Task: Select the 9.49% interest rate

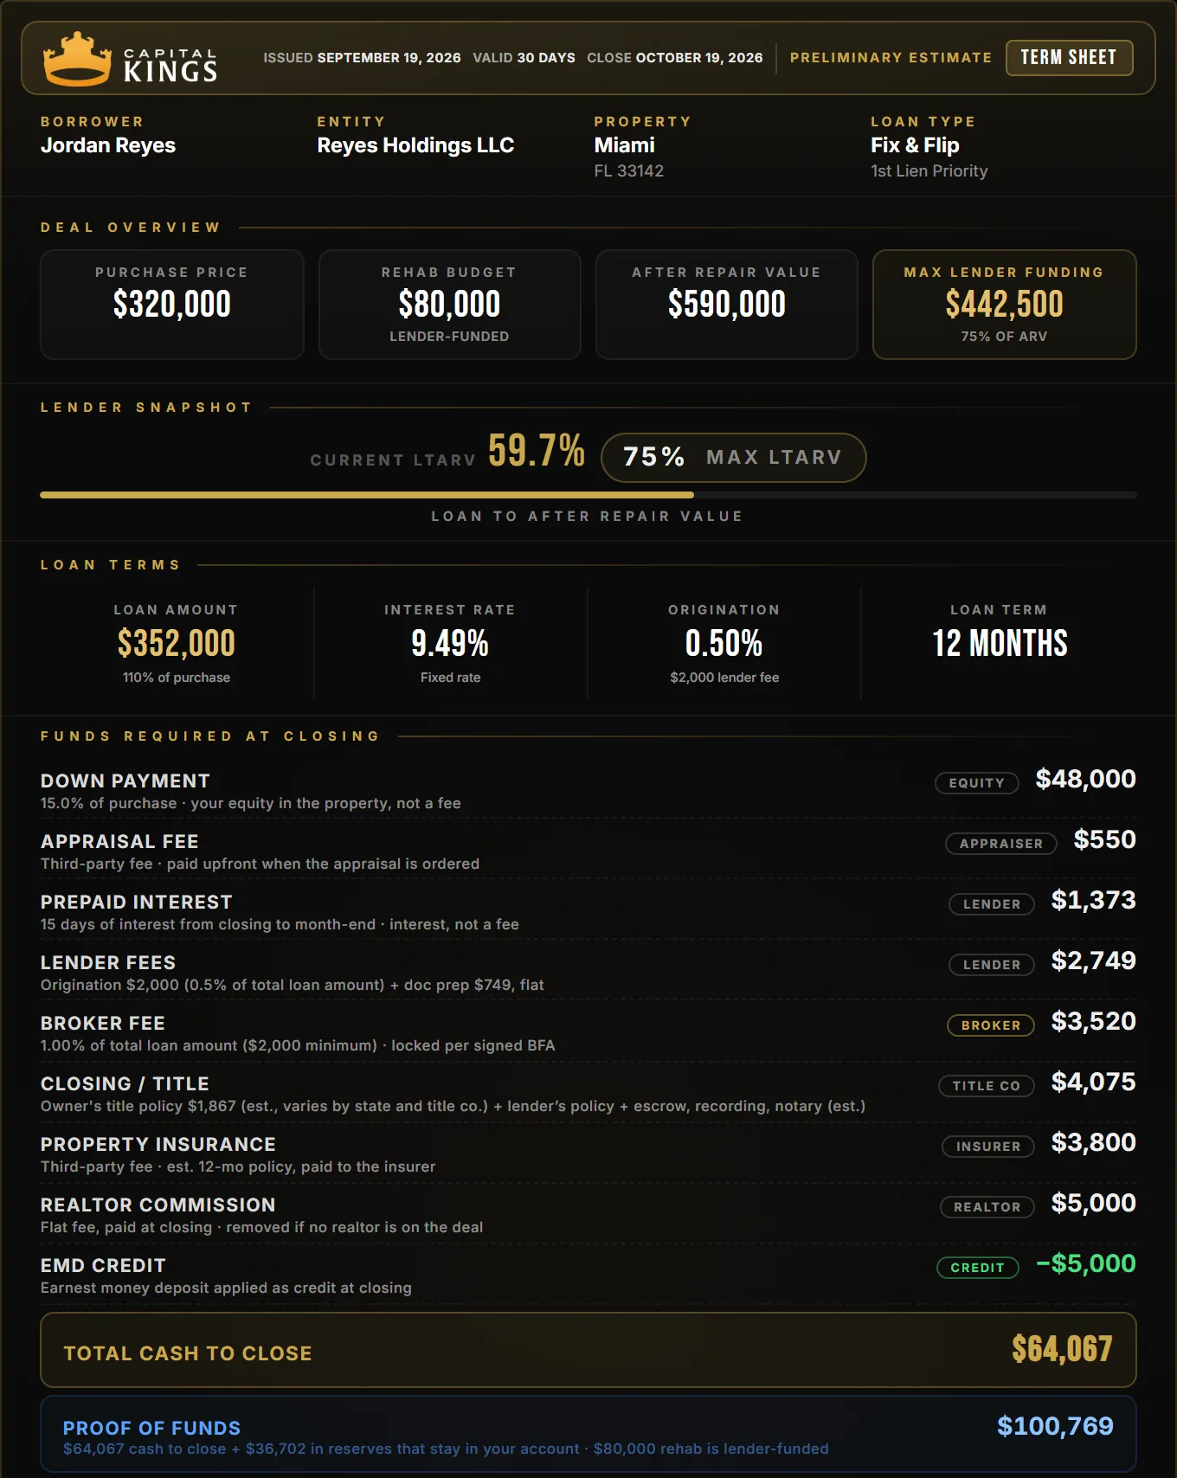Action: pyautogui.click(x=450, y=644)
